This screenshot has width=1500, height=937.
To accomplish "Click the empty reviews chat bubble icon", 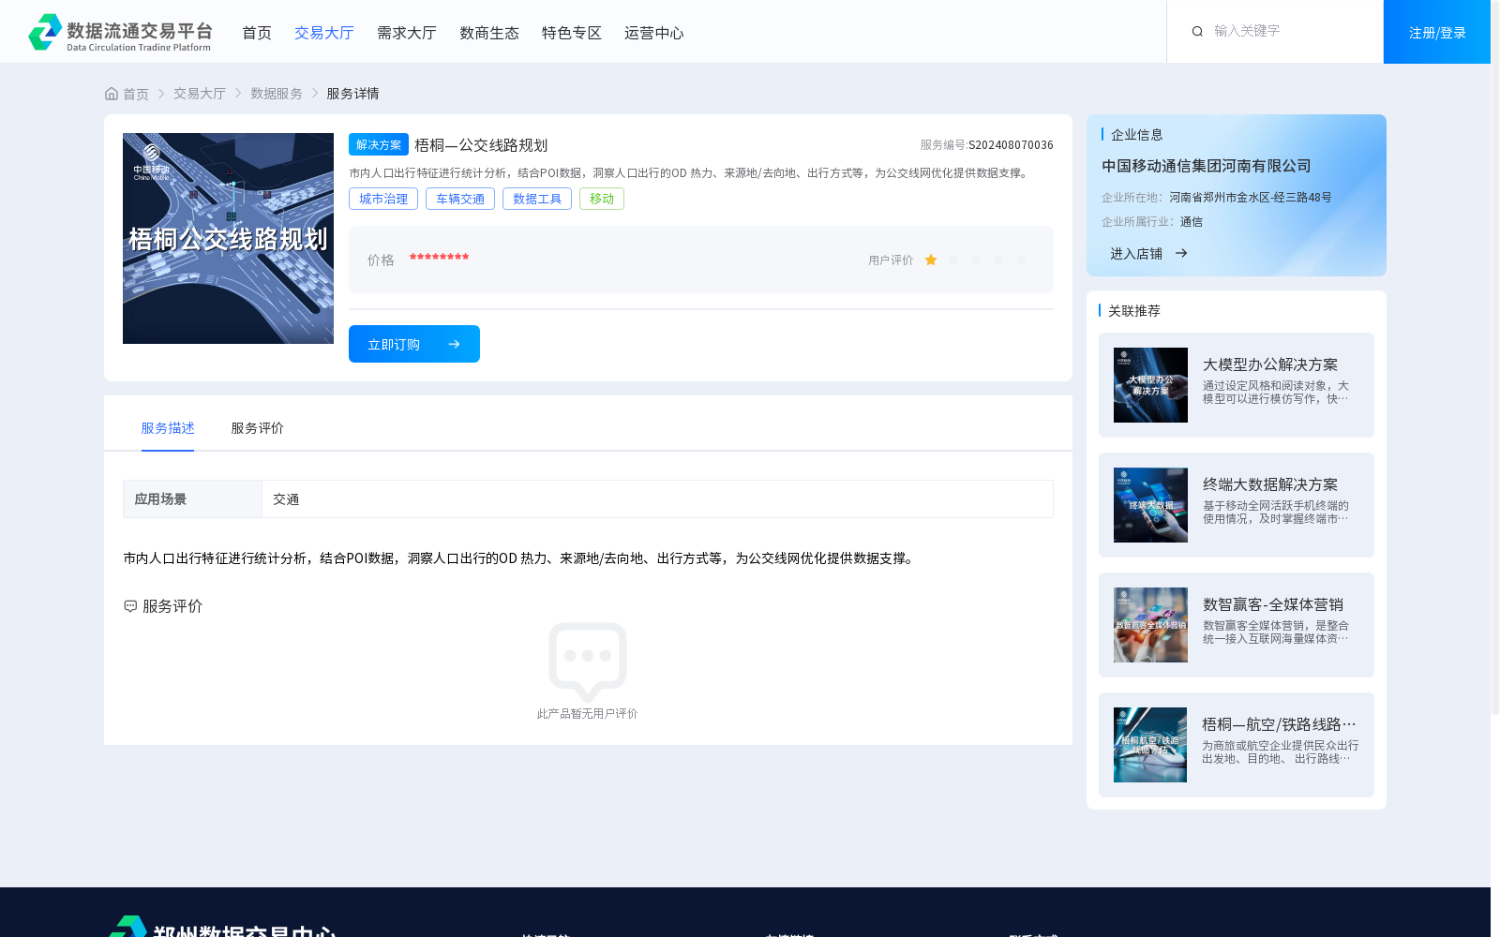I will 588,662.
